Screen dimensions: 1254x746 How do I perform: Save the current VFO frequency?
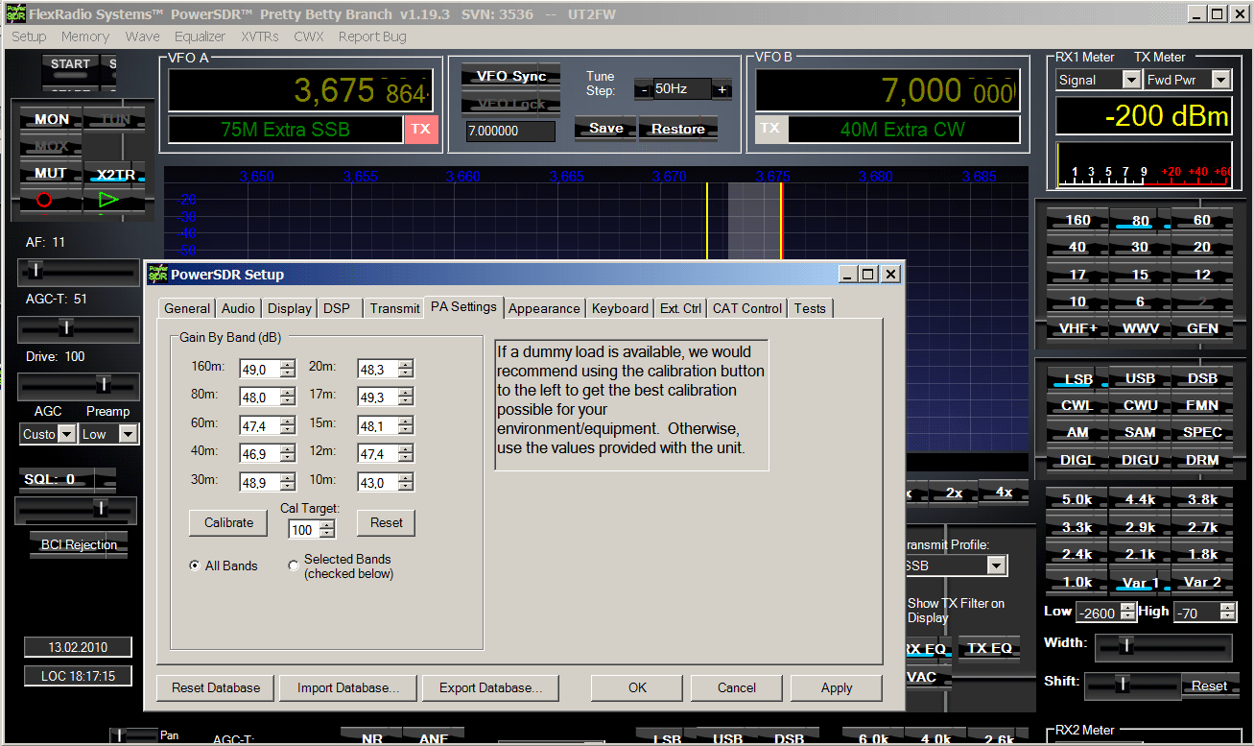[x=606, y=129]
